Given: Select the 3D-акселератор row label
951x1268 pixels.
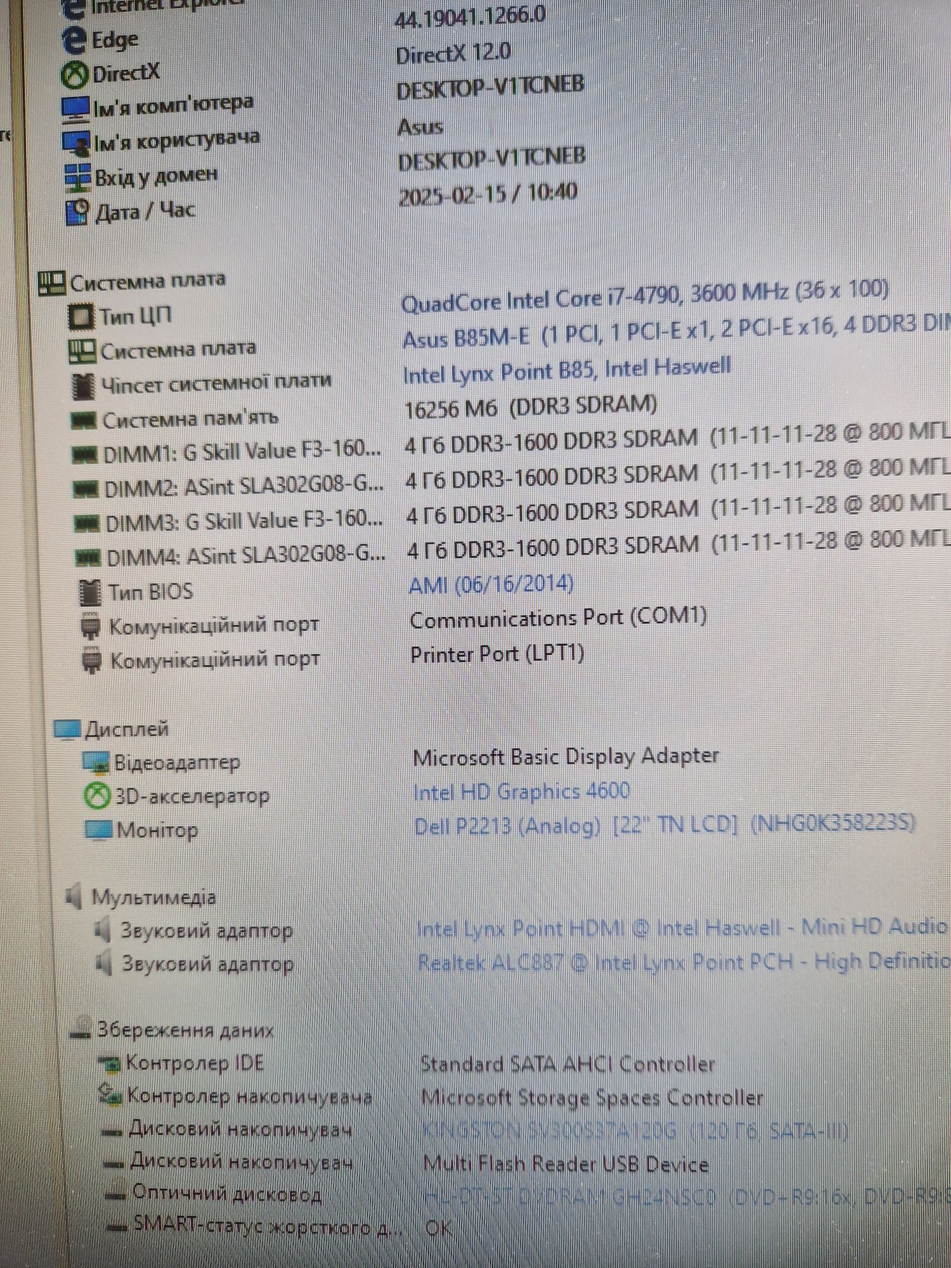Looking at the screenshot, I should pyautogui.click(x=192, y=796).
